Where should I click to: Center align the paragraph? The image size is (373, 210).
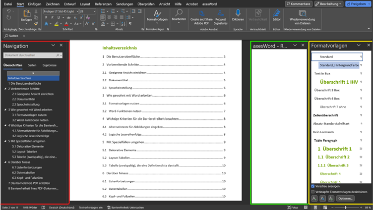[109, 17]
